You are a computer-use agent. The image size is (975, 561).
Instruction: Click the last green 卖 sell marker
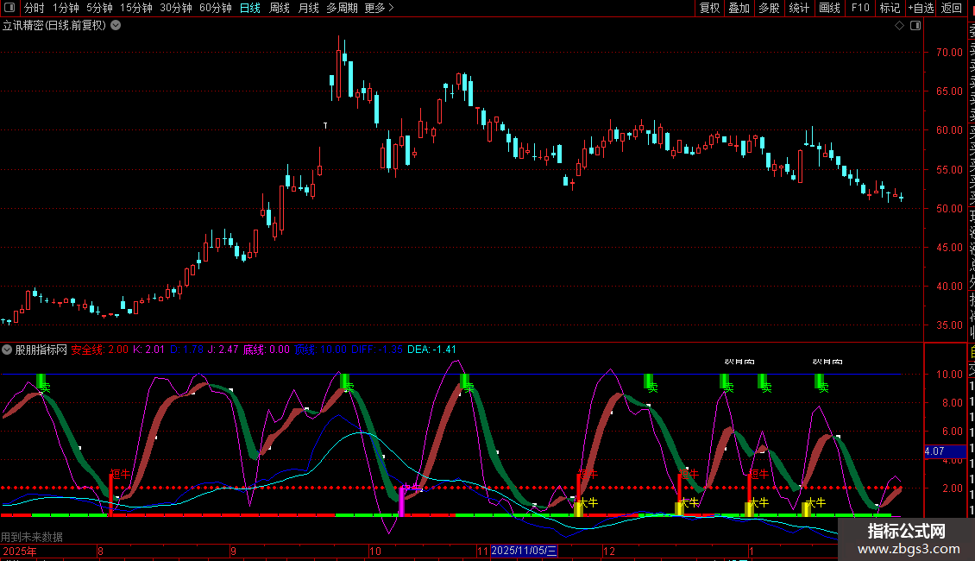click(x=820, y=381)
